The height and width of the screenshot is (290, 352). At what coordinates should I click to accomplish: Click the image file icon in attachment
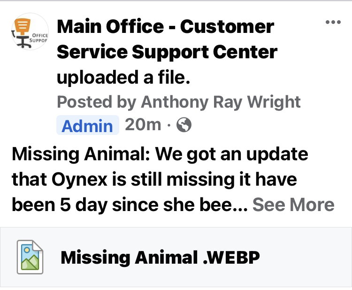point(31,257)
